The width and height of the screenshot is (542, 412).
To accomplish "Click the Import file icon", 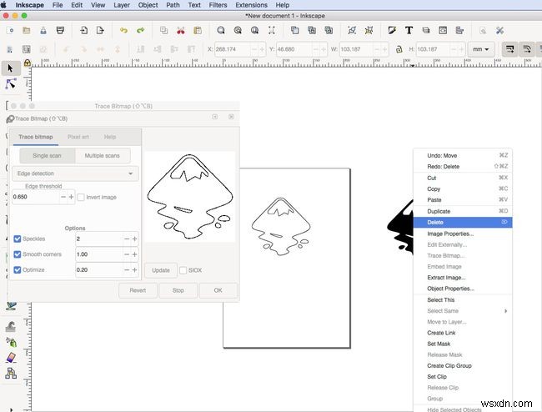I will [x=83, y=30].
